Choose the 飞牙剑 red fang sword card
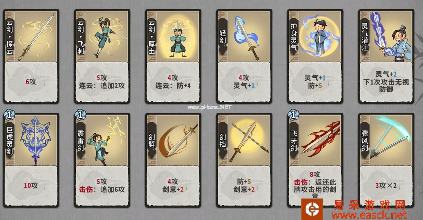The height and width of the screenshot is (220, 423). pyautogui.click(x=315, y=160)
